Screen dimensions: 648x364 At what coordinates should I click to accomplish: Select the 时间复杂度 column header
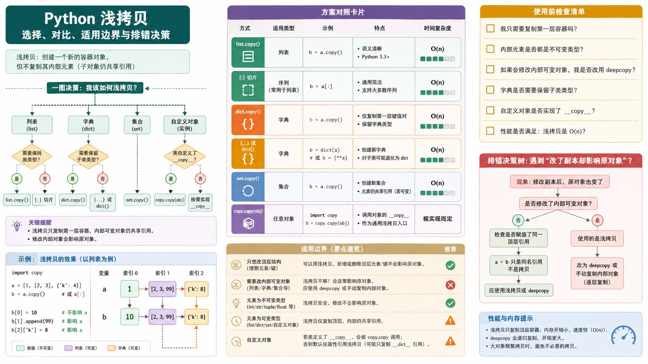438,28
